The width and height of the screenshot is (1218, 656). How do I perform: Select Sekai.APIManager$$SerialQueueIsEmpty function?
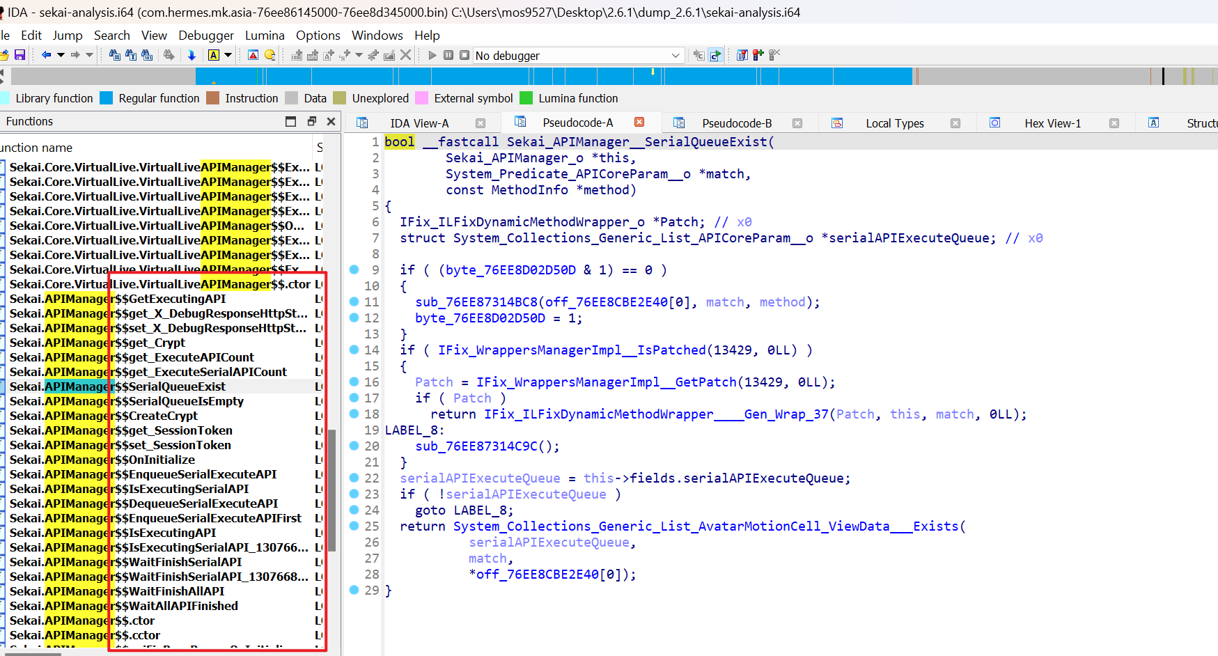(127, 401)
